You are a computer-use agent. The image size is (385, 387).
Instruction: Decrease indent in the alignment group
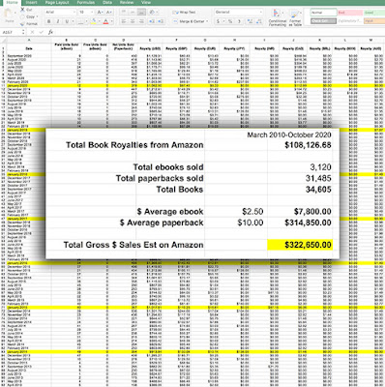(151, 21)
